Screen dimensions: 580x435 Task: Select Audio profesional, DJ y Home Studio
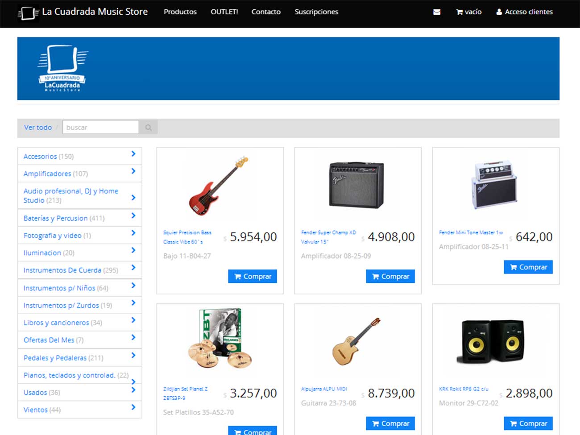71,196
